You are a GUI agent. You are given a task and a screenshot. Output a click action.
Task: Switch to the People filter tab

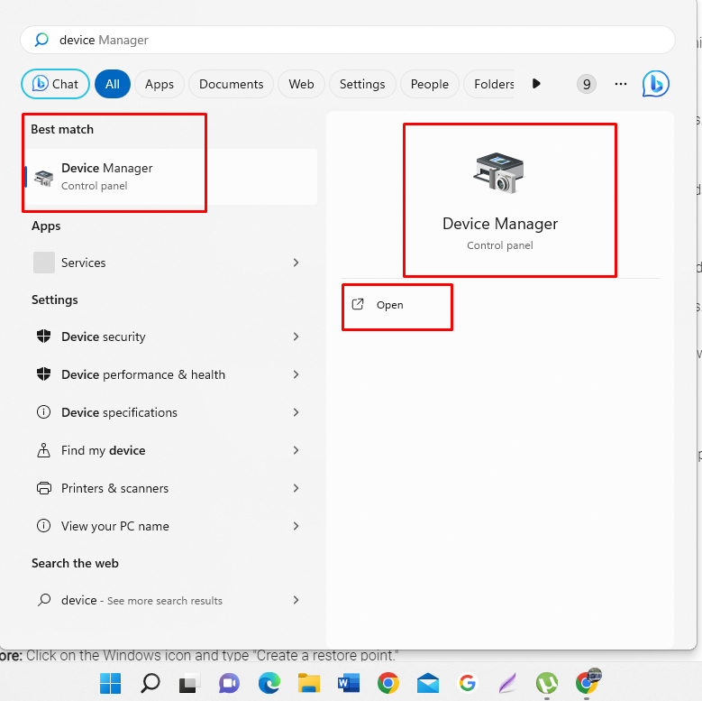click(429, 84)
